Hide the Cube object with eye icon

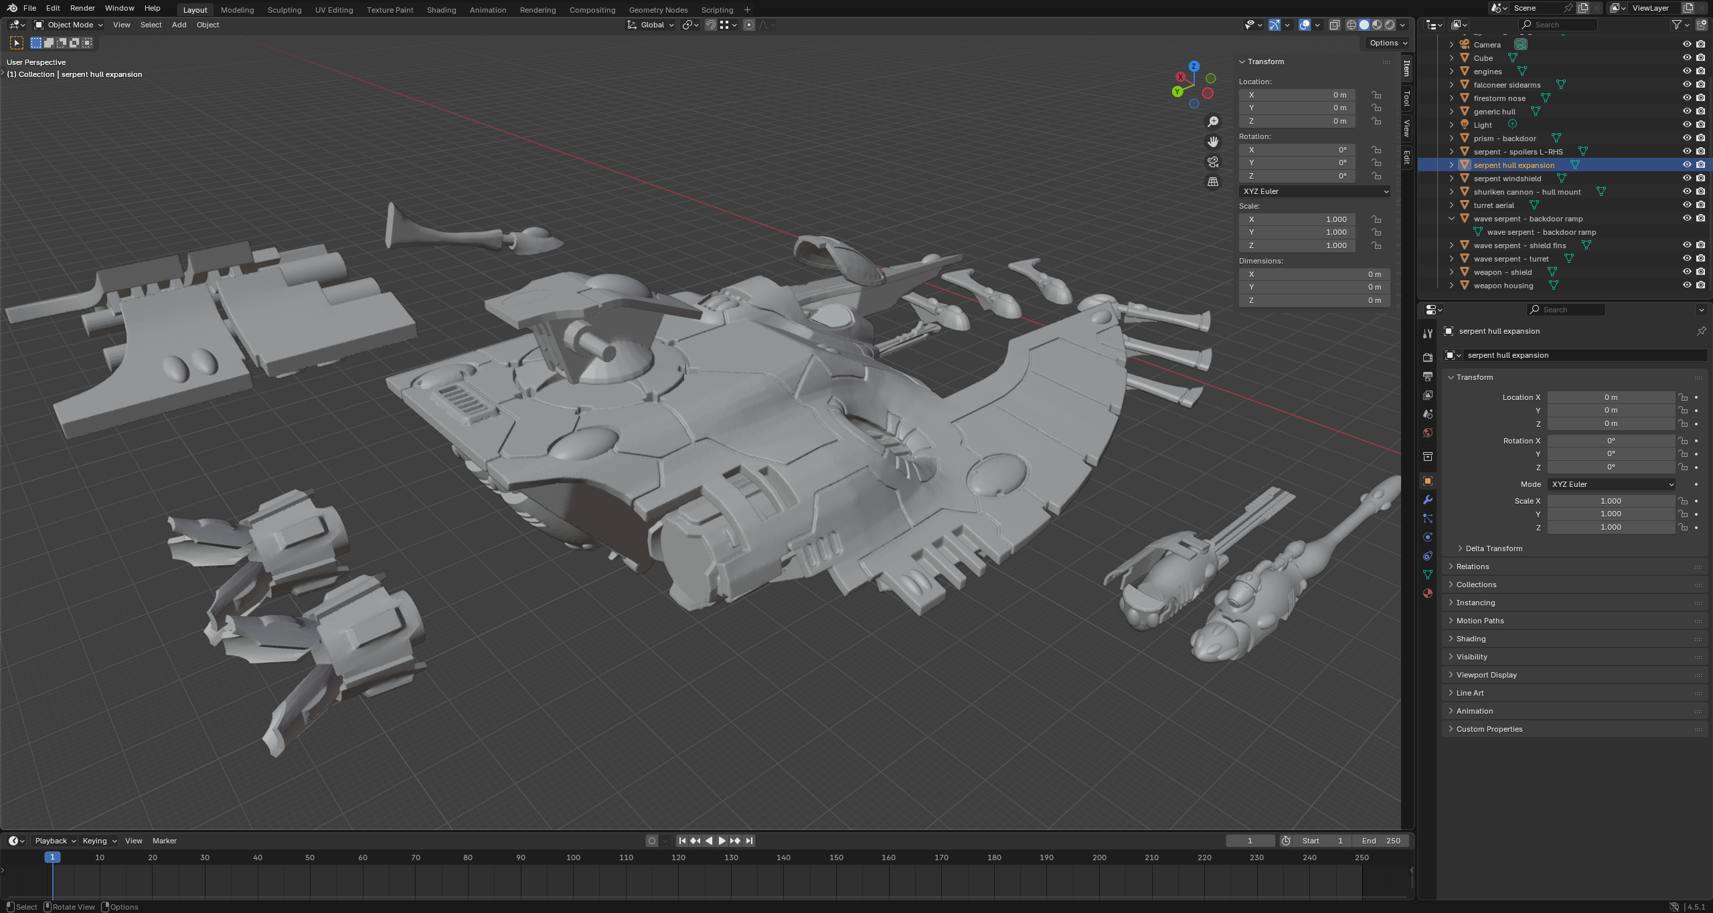pyautogui.click(x=1686, y=58)
